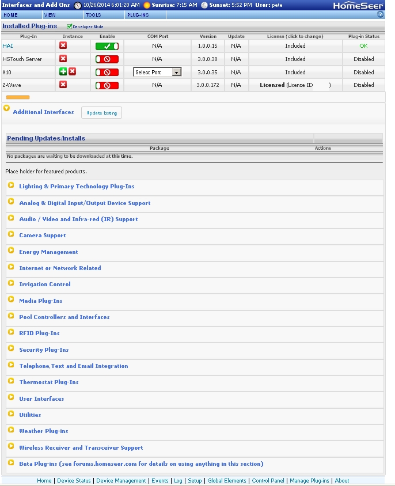Expand Irrigation Control arrow icon

(x=11, y=283)
